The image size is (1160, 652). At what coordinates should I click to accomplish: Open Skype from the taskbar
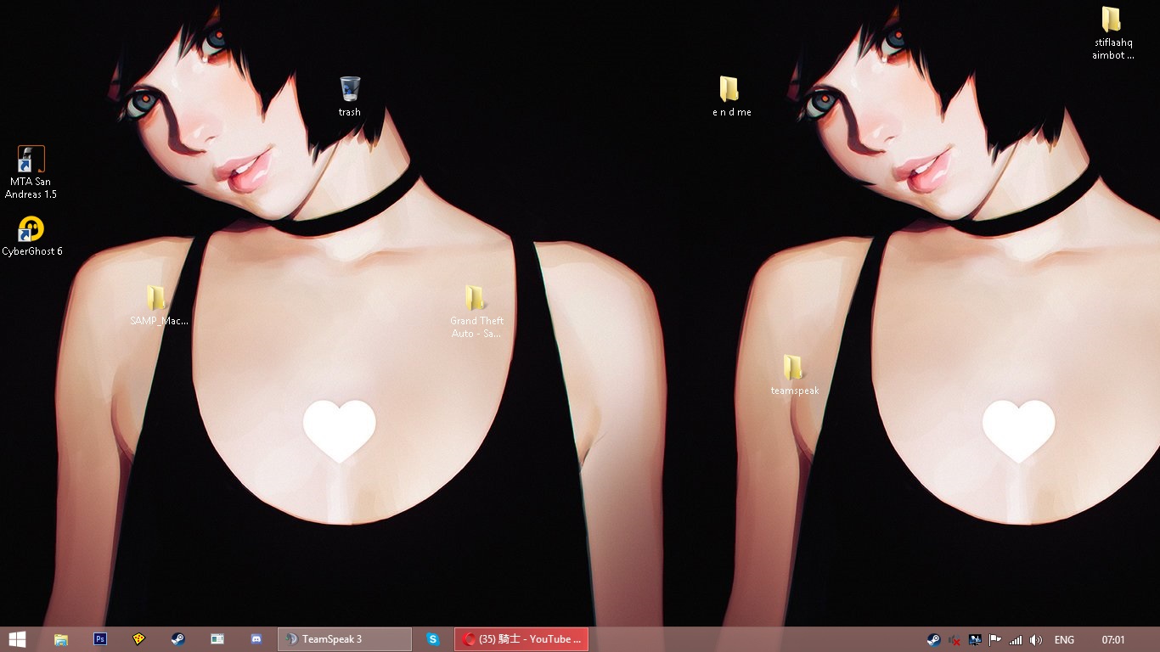(x=433, y=639)
